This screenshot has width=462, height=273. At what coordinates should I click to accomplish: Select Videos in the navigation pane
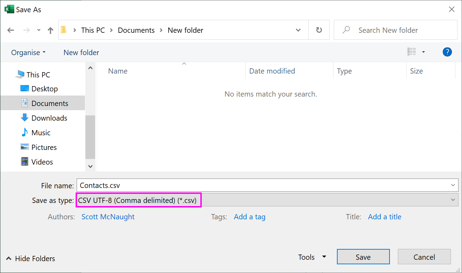tap(42, 162)
